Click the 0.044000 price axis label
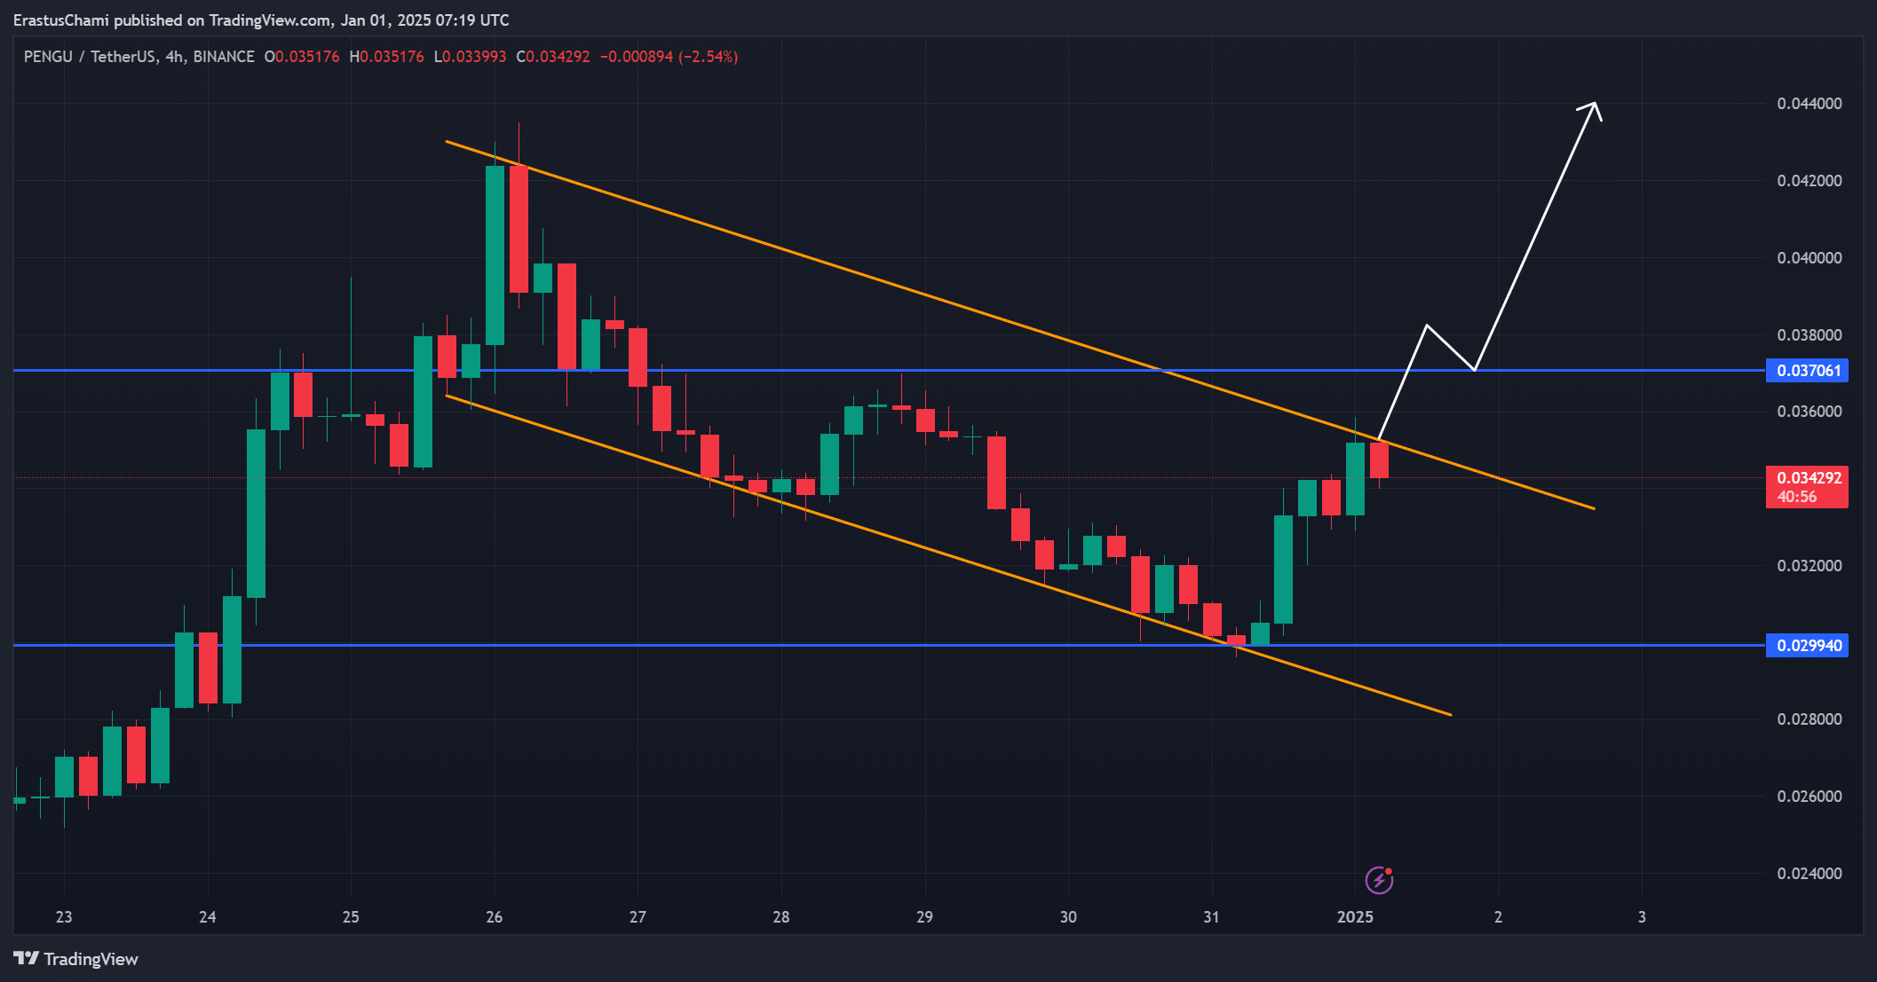The height and width of the screenshot is (982, 1877). point(1810,104)
